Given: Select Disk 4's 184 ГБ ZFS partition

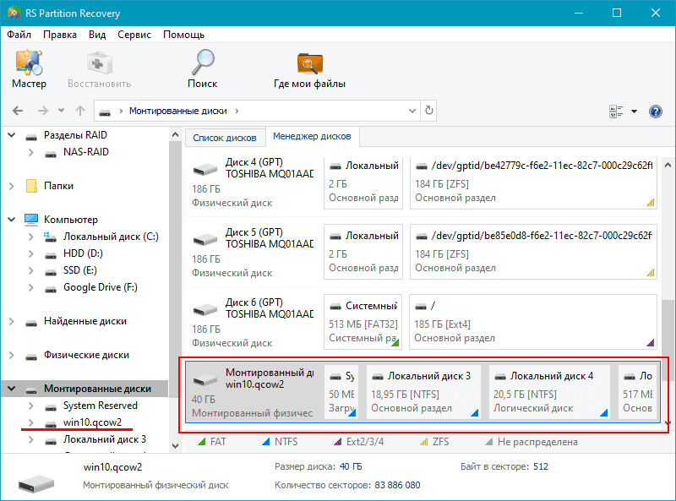Looking at the screenshot, I should (x=533, y=182).
